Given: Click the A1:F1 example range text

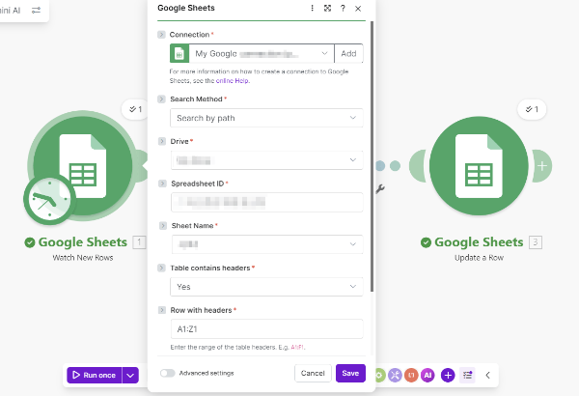Looking at the screenshot, I should 297,347.
